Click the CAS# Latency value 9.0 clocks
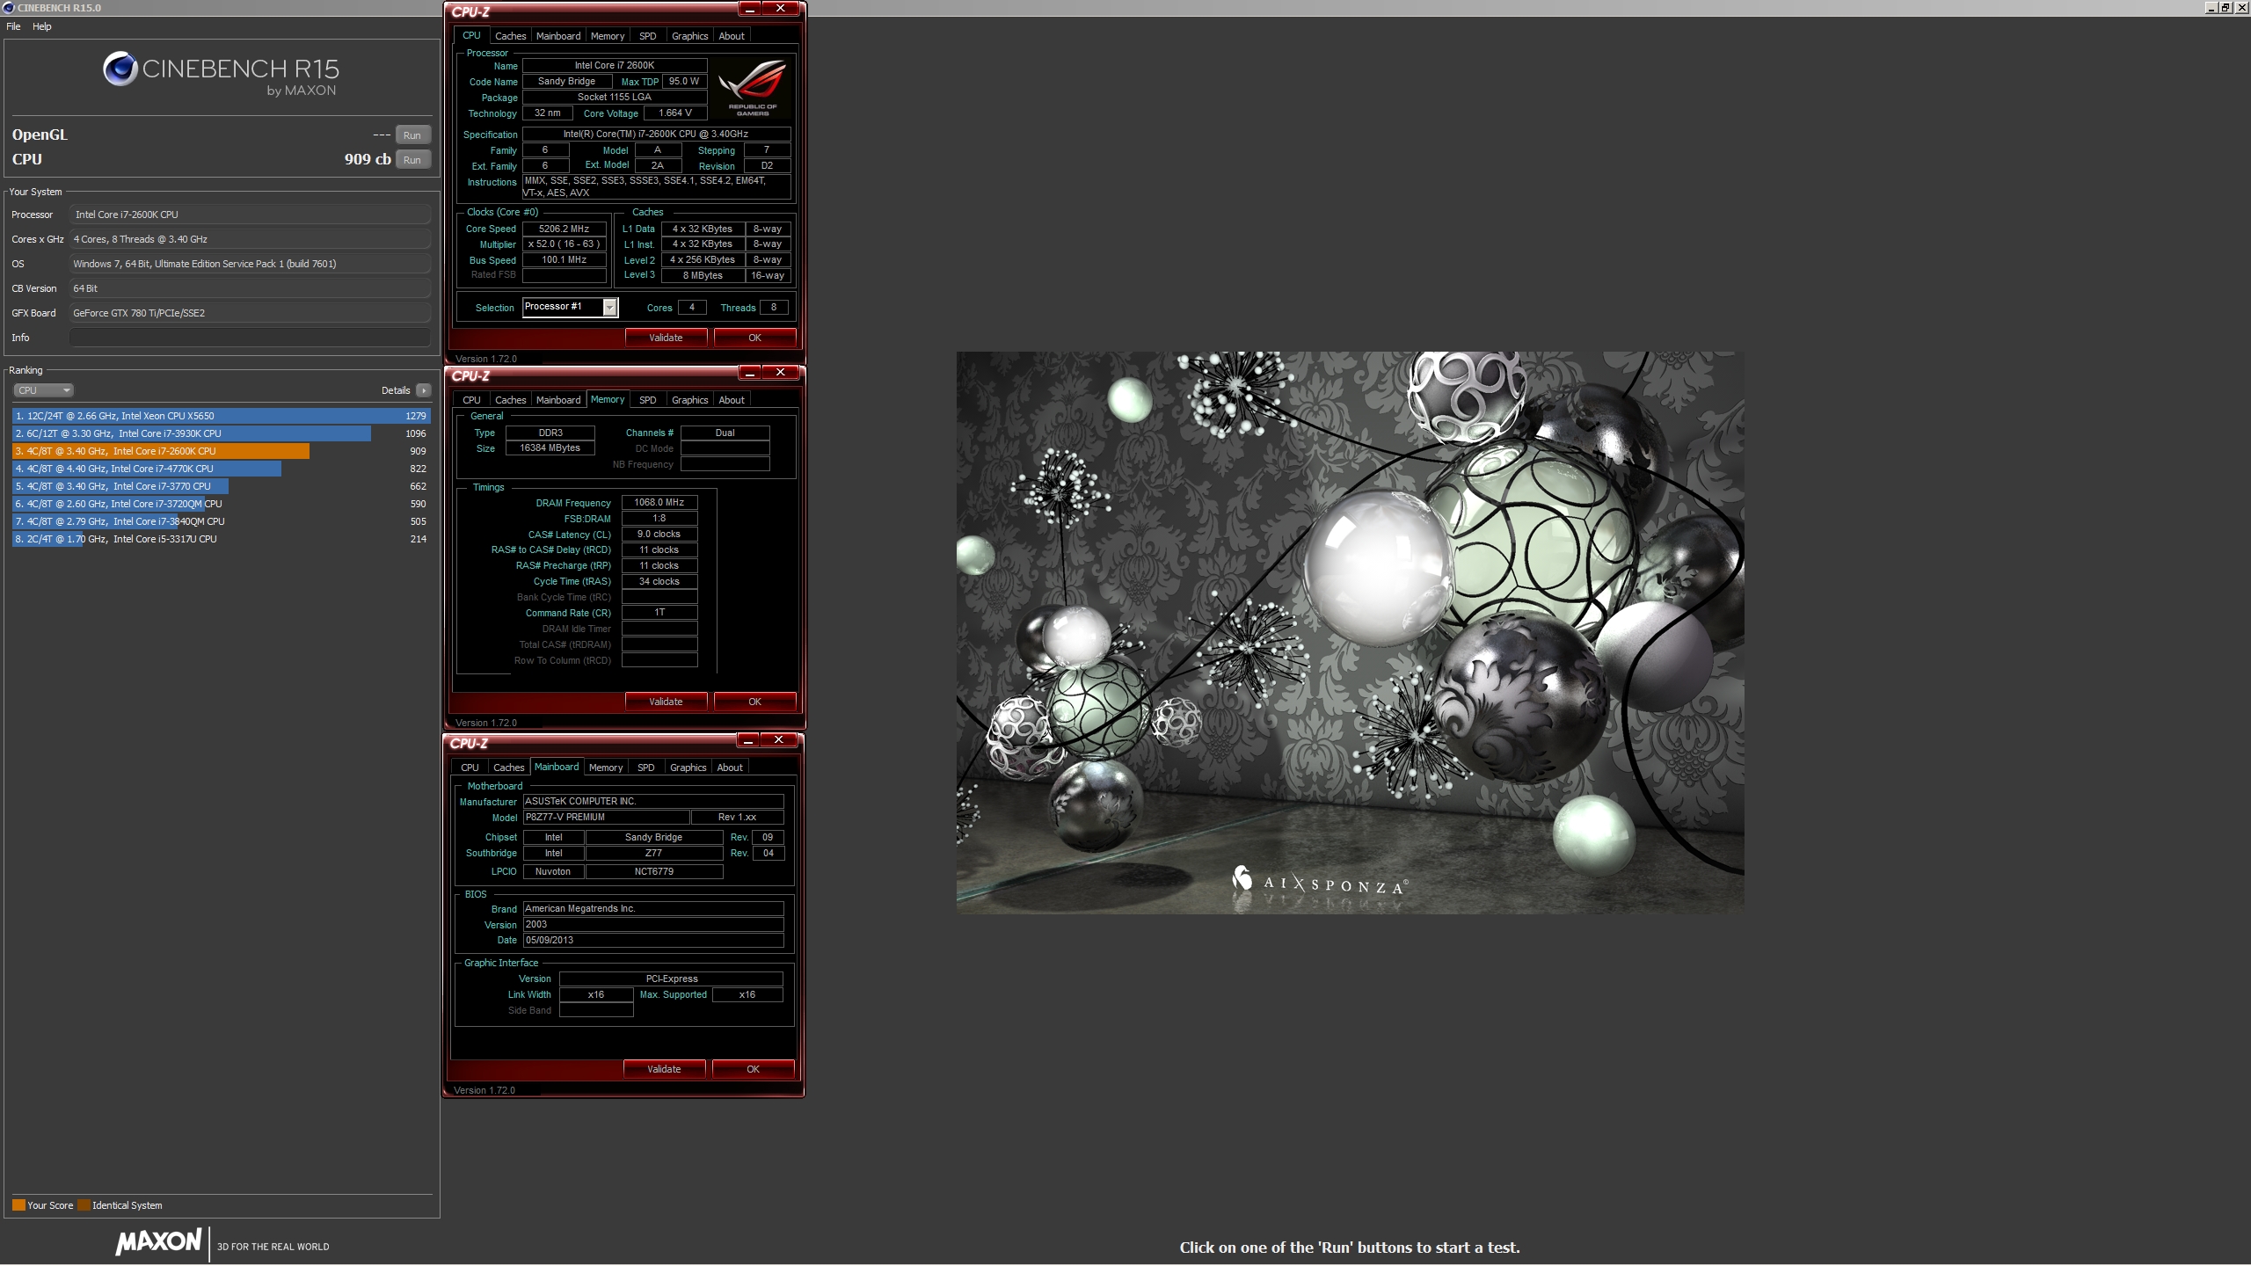 [659, 535]
